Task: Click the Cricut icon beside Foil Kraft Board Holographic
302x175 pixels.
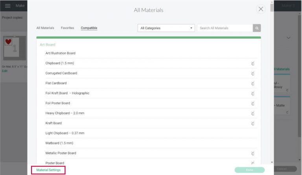Action: (253, 93)
